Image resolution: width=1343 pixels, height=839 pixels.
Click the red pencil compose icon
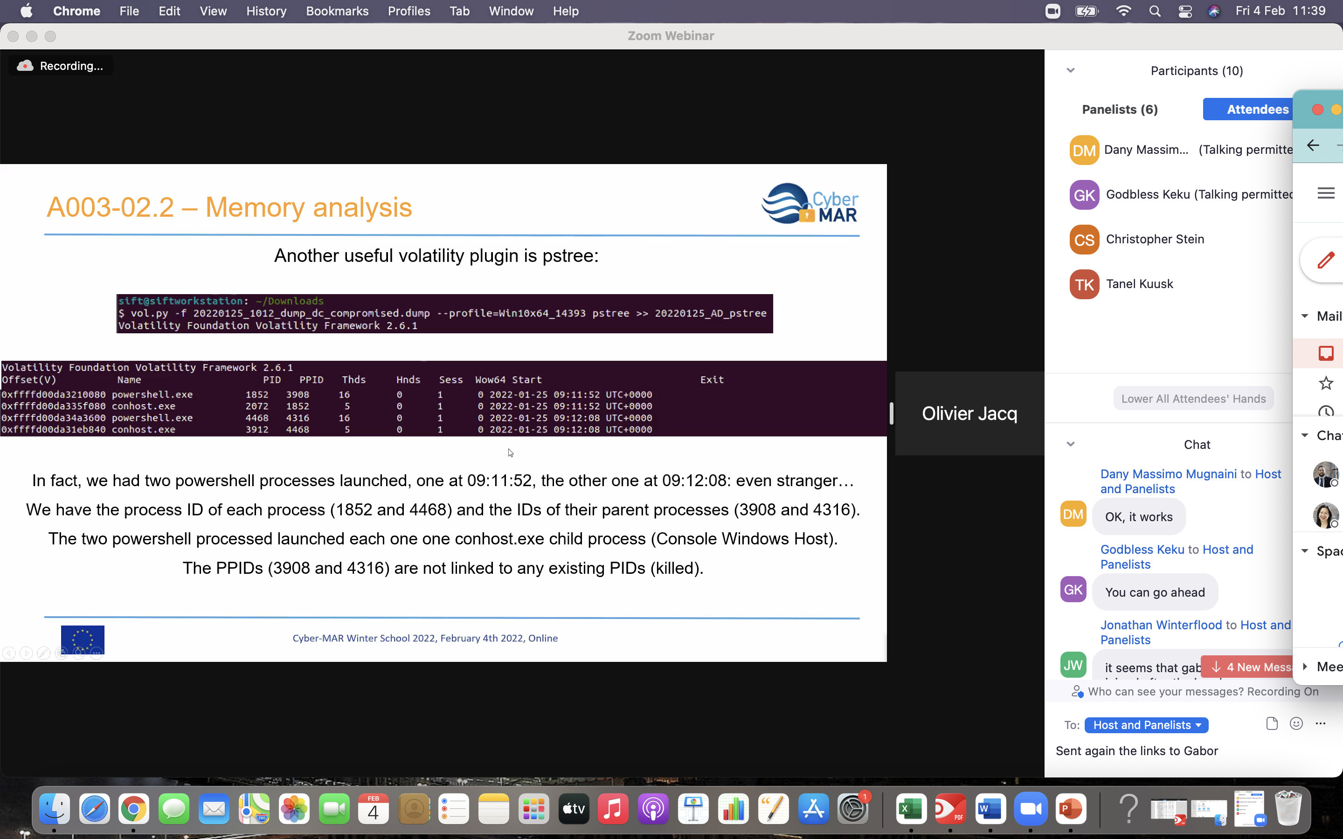click(1326, 260)
